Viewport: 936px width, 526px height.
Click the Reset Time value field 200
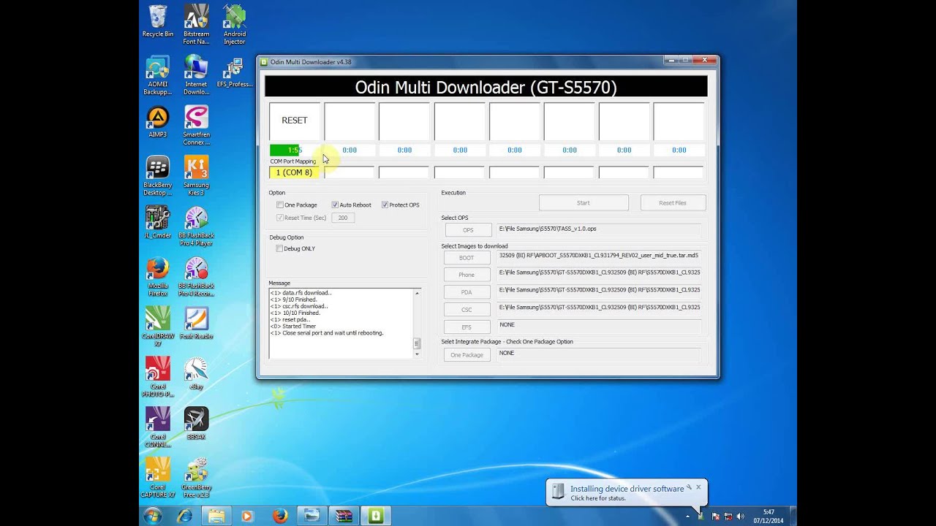click(x=343, y=218)
